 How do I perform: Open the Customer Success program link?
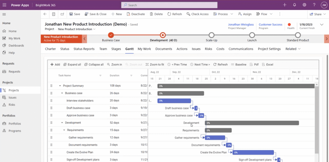tap(270, 25)
